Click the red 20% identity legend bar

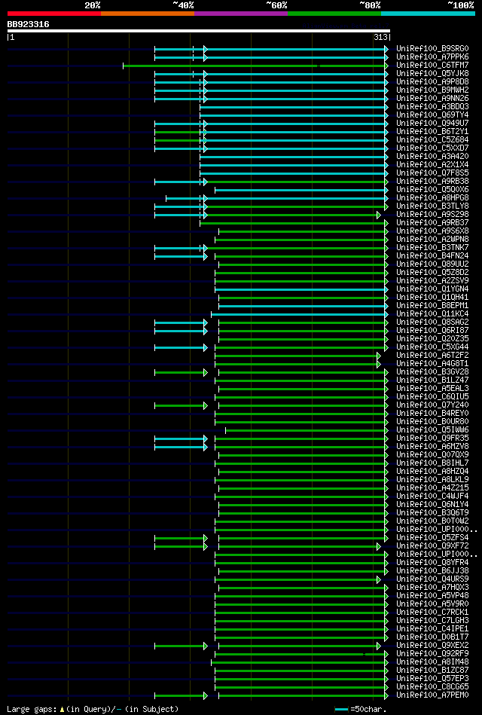click(54, 14)
